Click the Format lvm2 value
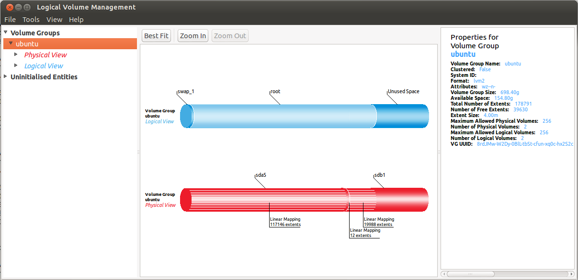 click(x=479, y=81)
